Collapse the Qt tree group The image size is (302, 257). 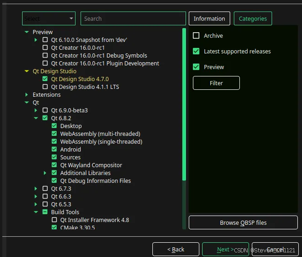click(27, 103)
